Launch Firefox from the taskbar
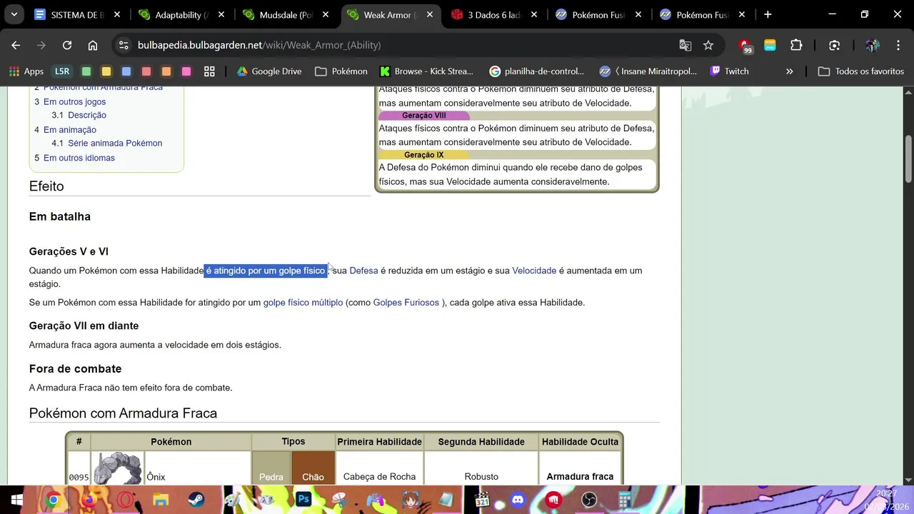 tap(89, 500)
